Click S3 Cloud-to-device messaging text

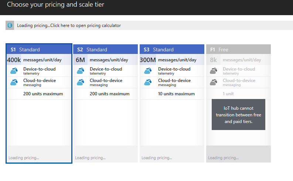tap(174, 82)
